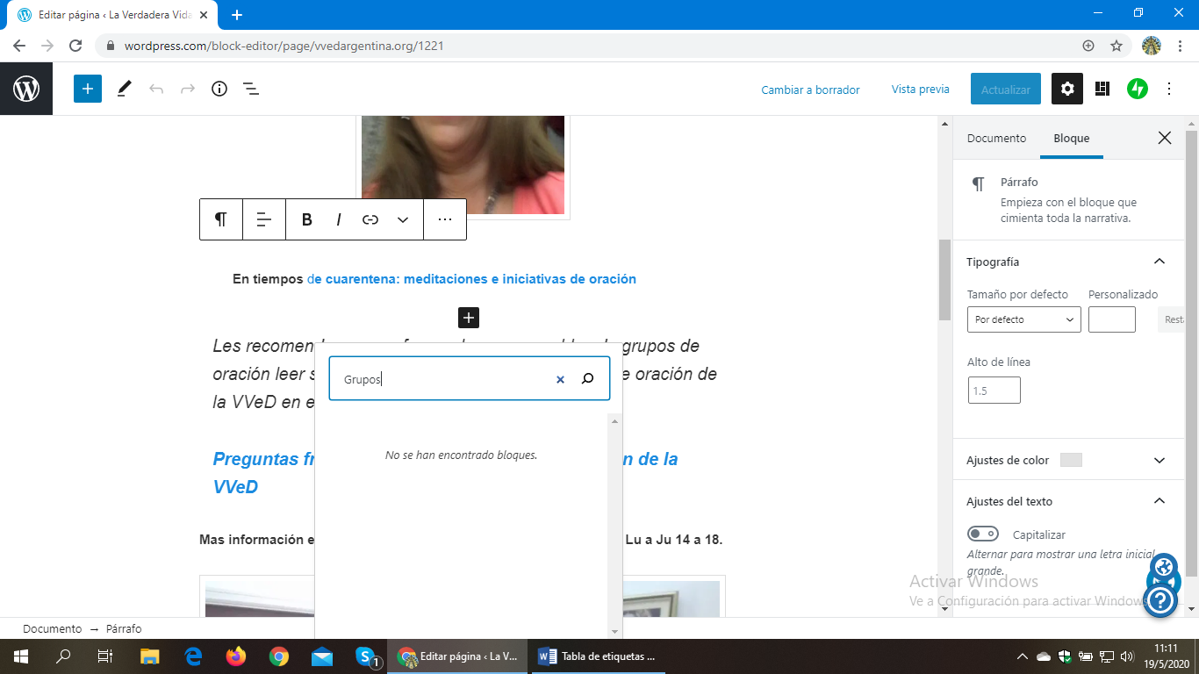1199x674 pixels.
Task: Collapse the Tipografía section
Action: 1159,262
